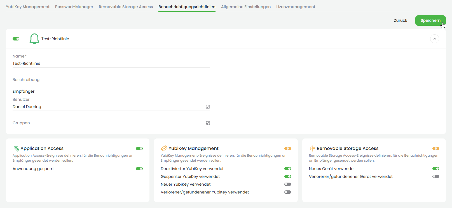Click the Application Access section icon

pos(16,149)
